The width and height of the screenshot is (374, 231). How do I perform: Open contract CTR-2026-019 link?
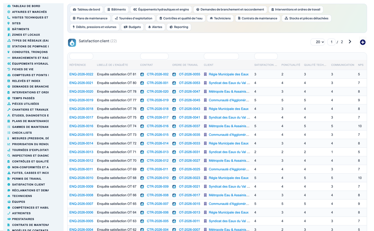click(158, 100)
